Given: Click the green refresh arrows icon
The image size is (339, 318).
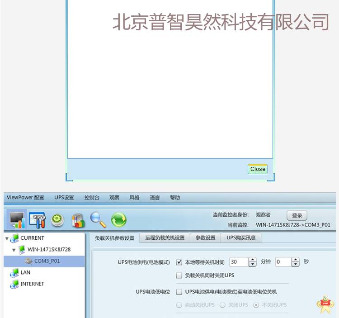Looking at the screenshot, I should tap(119, 220).
